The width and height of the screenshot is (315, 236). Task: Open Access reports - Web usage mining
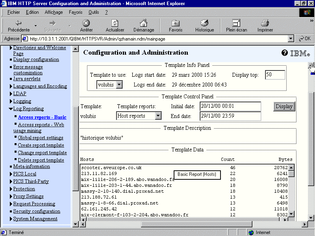39,127
